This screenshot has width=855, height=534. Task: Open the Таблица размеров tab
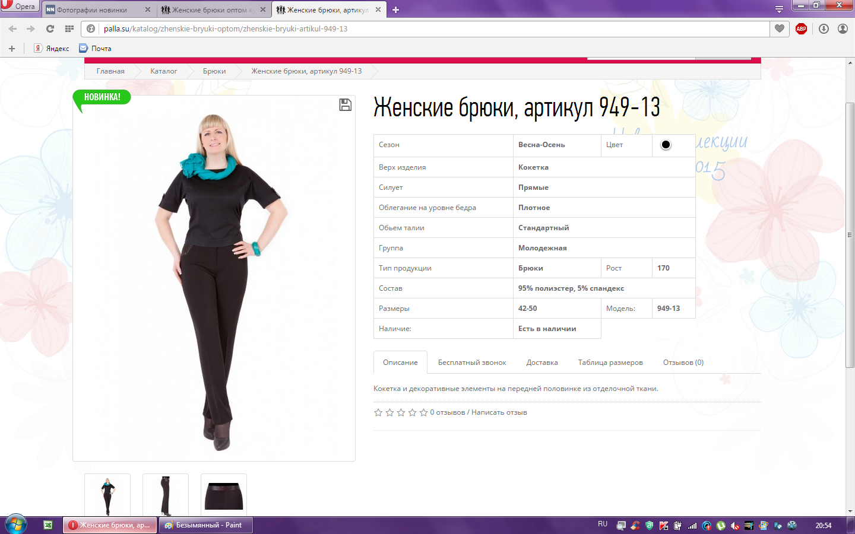(x=610, y=363)
